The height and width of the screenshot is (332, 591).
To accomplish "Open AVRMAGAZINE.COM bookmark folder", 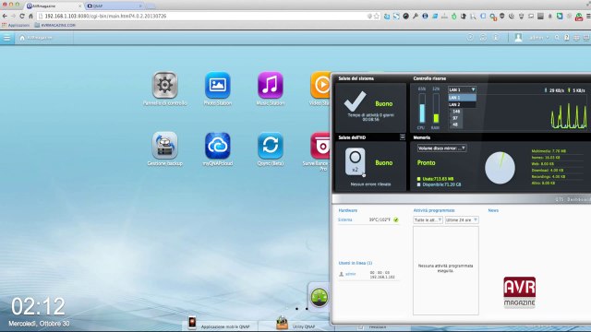I will pos(55,25).
